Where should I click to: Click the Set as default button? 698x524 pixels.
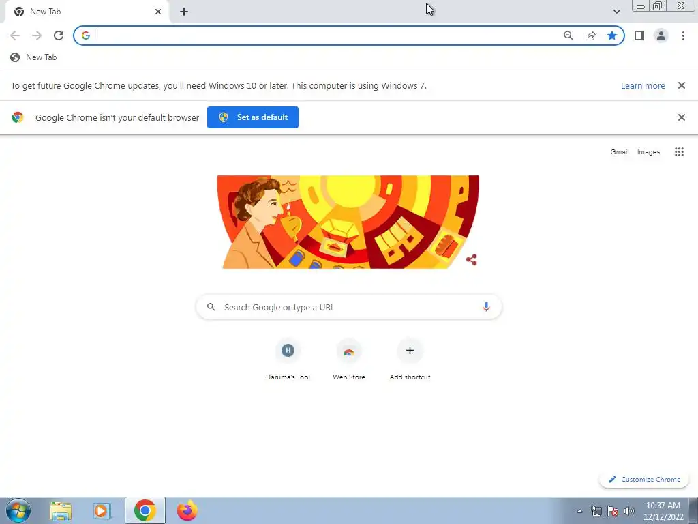253,117
